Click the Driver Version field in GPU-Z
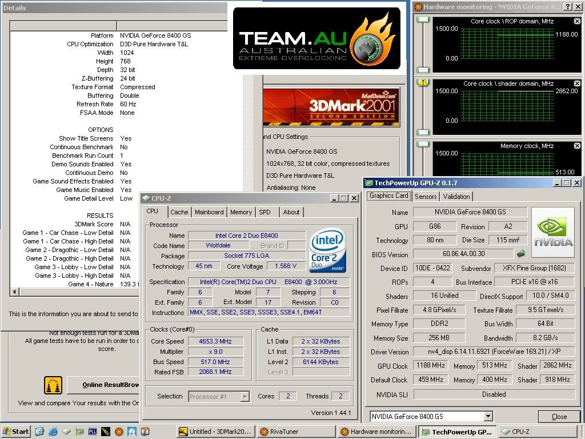This screenshot has width=585, height=439. 494,352
